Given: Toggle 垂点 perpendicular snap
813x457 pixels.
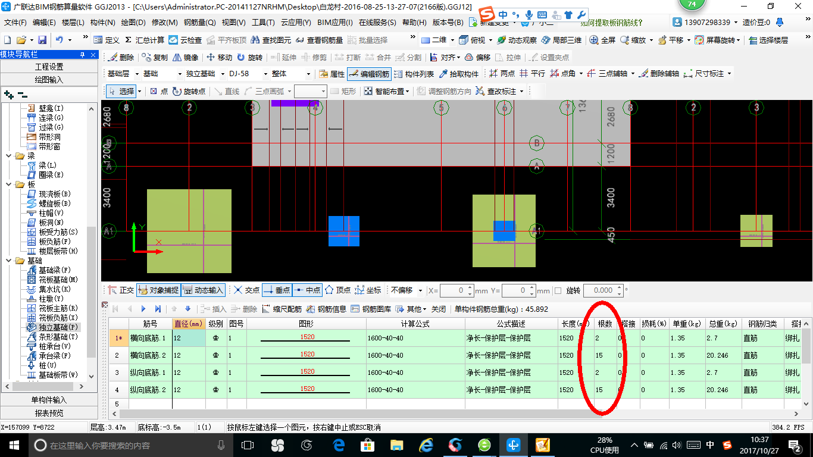Looking at the screenshot, I should (276, 290).
